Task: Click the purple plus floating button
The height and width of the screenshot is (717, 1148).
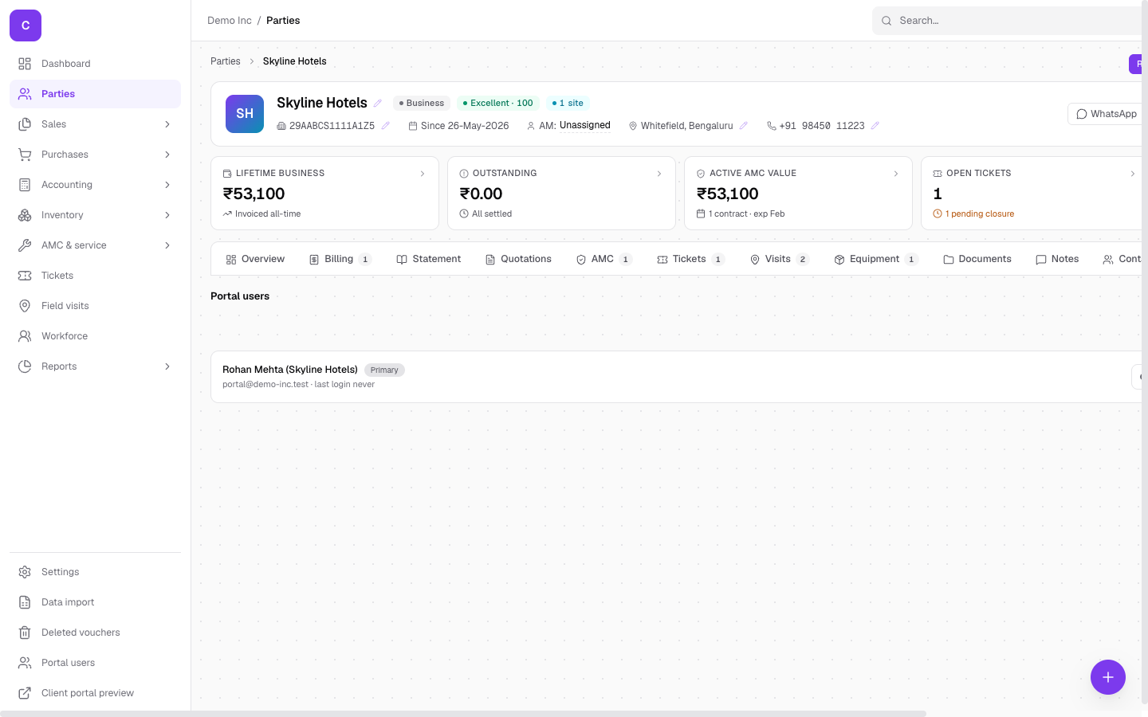Action: [1108, 677]
